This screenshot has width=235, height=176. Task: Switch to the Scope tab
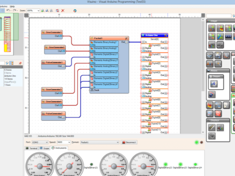[44, 148]
